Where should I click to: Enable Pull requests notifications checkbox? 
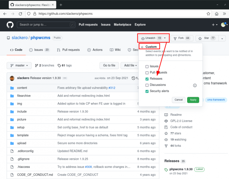coord(147,73)
